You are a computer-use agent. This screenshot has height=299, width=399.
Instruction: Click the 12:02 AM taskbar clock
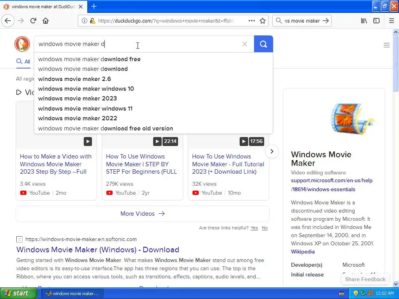[385, 293]
